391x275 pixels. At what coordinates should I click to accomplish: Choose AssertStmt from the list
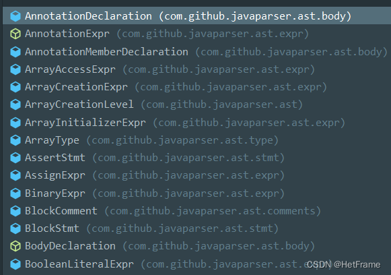[x=197, y=158]
